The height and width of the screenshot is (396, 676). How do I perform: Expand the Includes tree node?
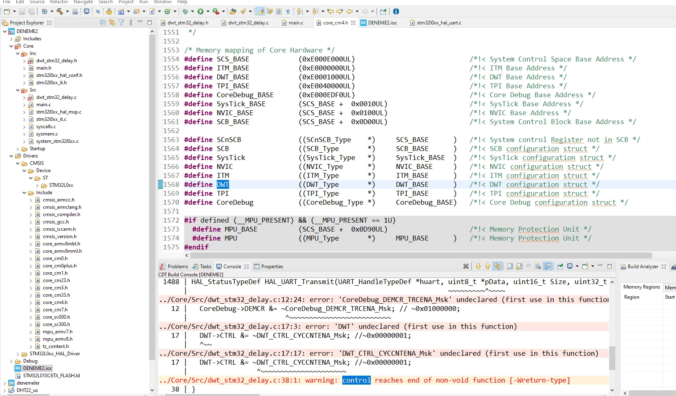tap(11, 39)
